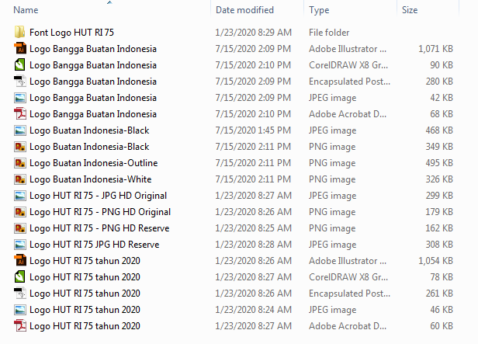The height and width of the screenshot is (344, 478).
Task: Sort files by the Name column header
Action: tap(26, 10)
